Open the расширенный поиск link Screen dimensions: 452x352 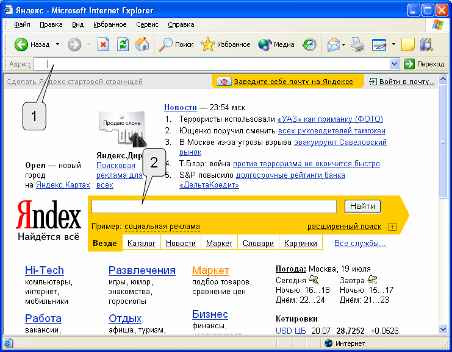click(344, 227)
